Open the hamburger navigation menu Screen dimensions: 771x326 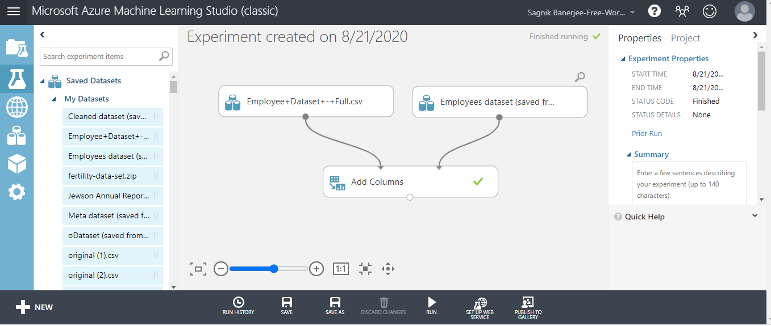(13, 11)
